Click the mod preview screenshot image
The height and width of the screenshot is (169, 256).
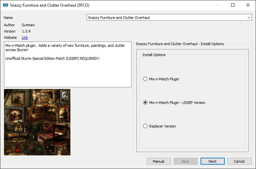(37, 122)
